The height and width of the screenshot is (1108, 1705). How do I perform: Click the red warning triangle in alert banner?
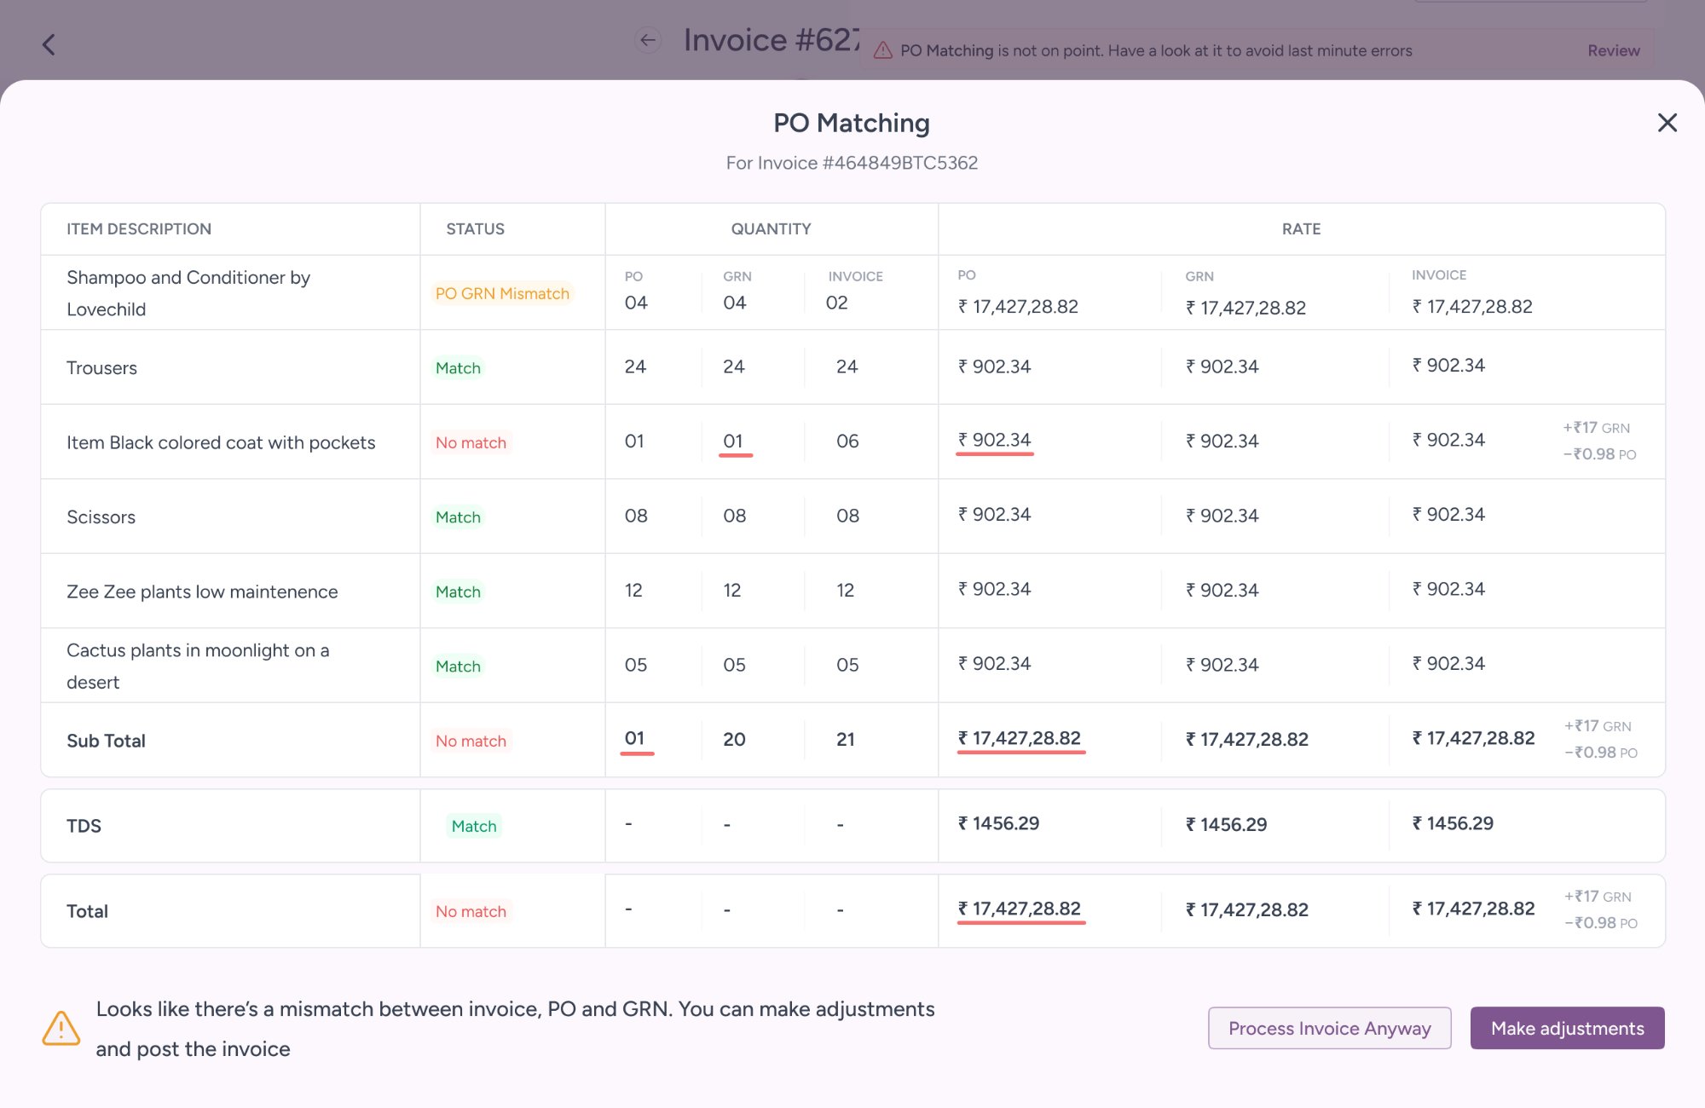click(883, 50)
